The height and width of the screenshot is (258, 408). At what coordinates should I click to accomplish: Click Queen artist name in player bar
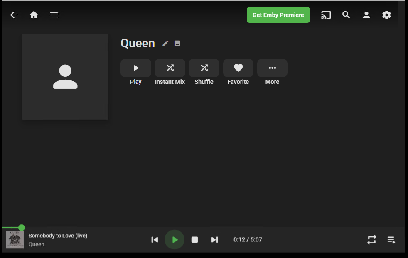[37, 244]
